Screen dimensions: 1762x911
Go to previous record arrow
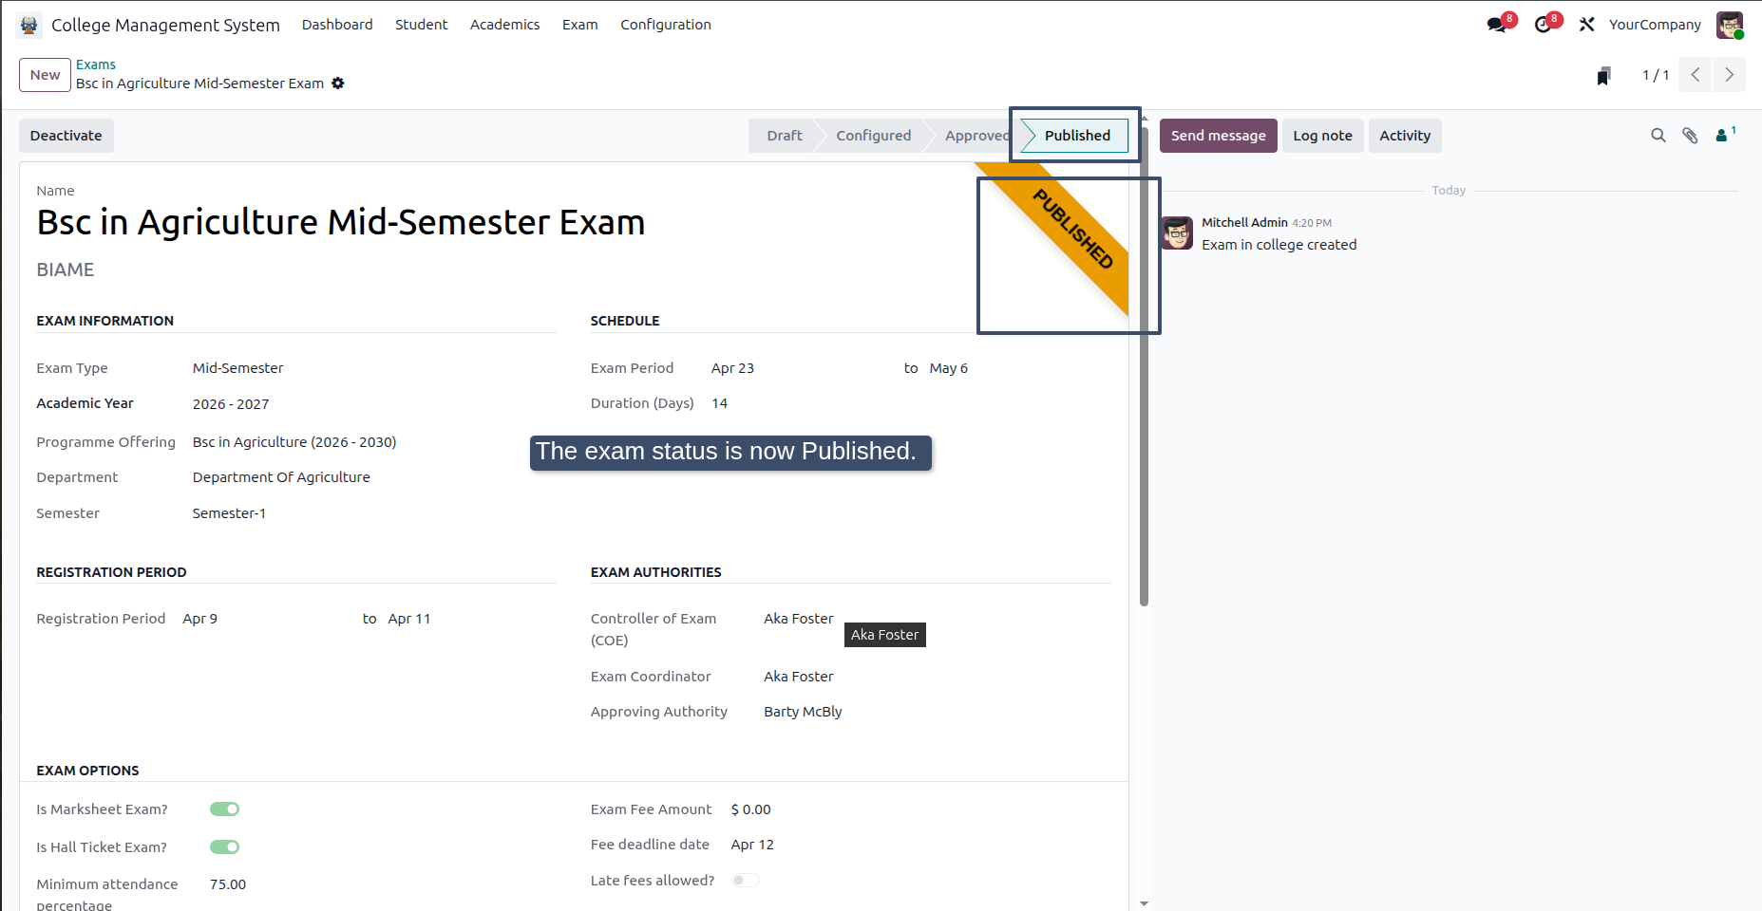tap(1696, 75)
